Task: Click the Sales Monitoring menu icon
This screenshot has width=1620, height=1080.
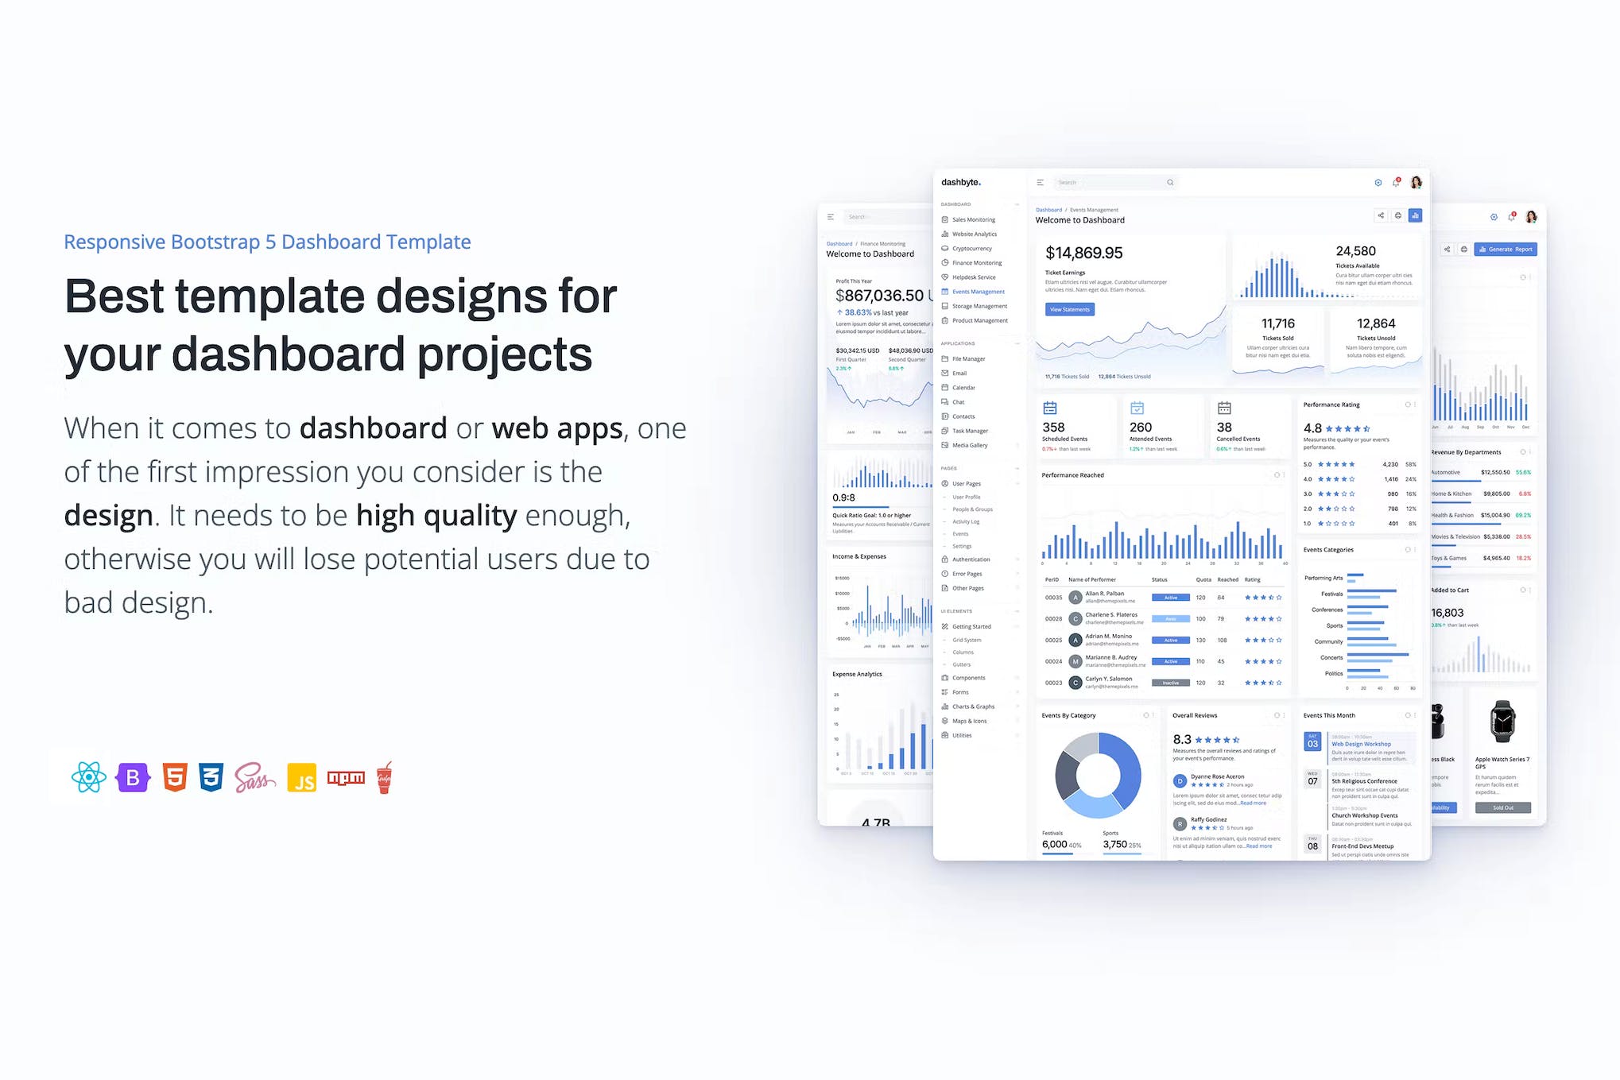Action: point(945,219)
